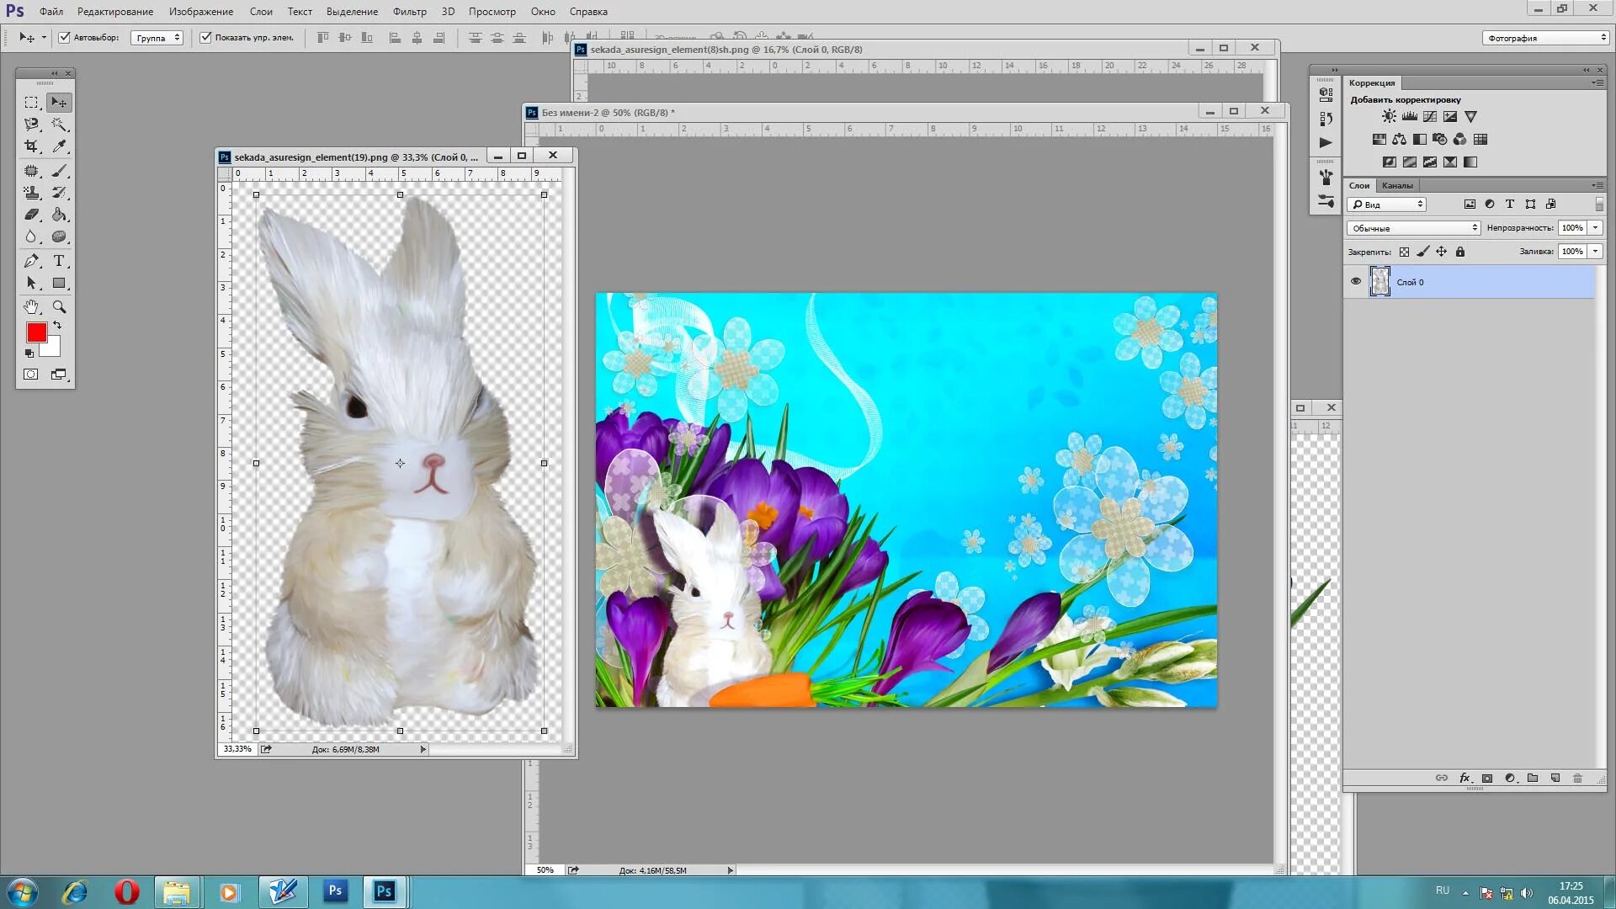The image size is (1616, 909).
Task: Select the Clone Stamp tool
Action: pyautogui.click(x=31, y=193)
